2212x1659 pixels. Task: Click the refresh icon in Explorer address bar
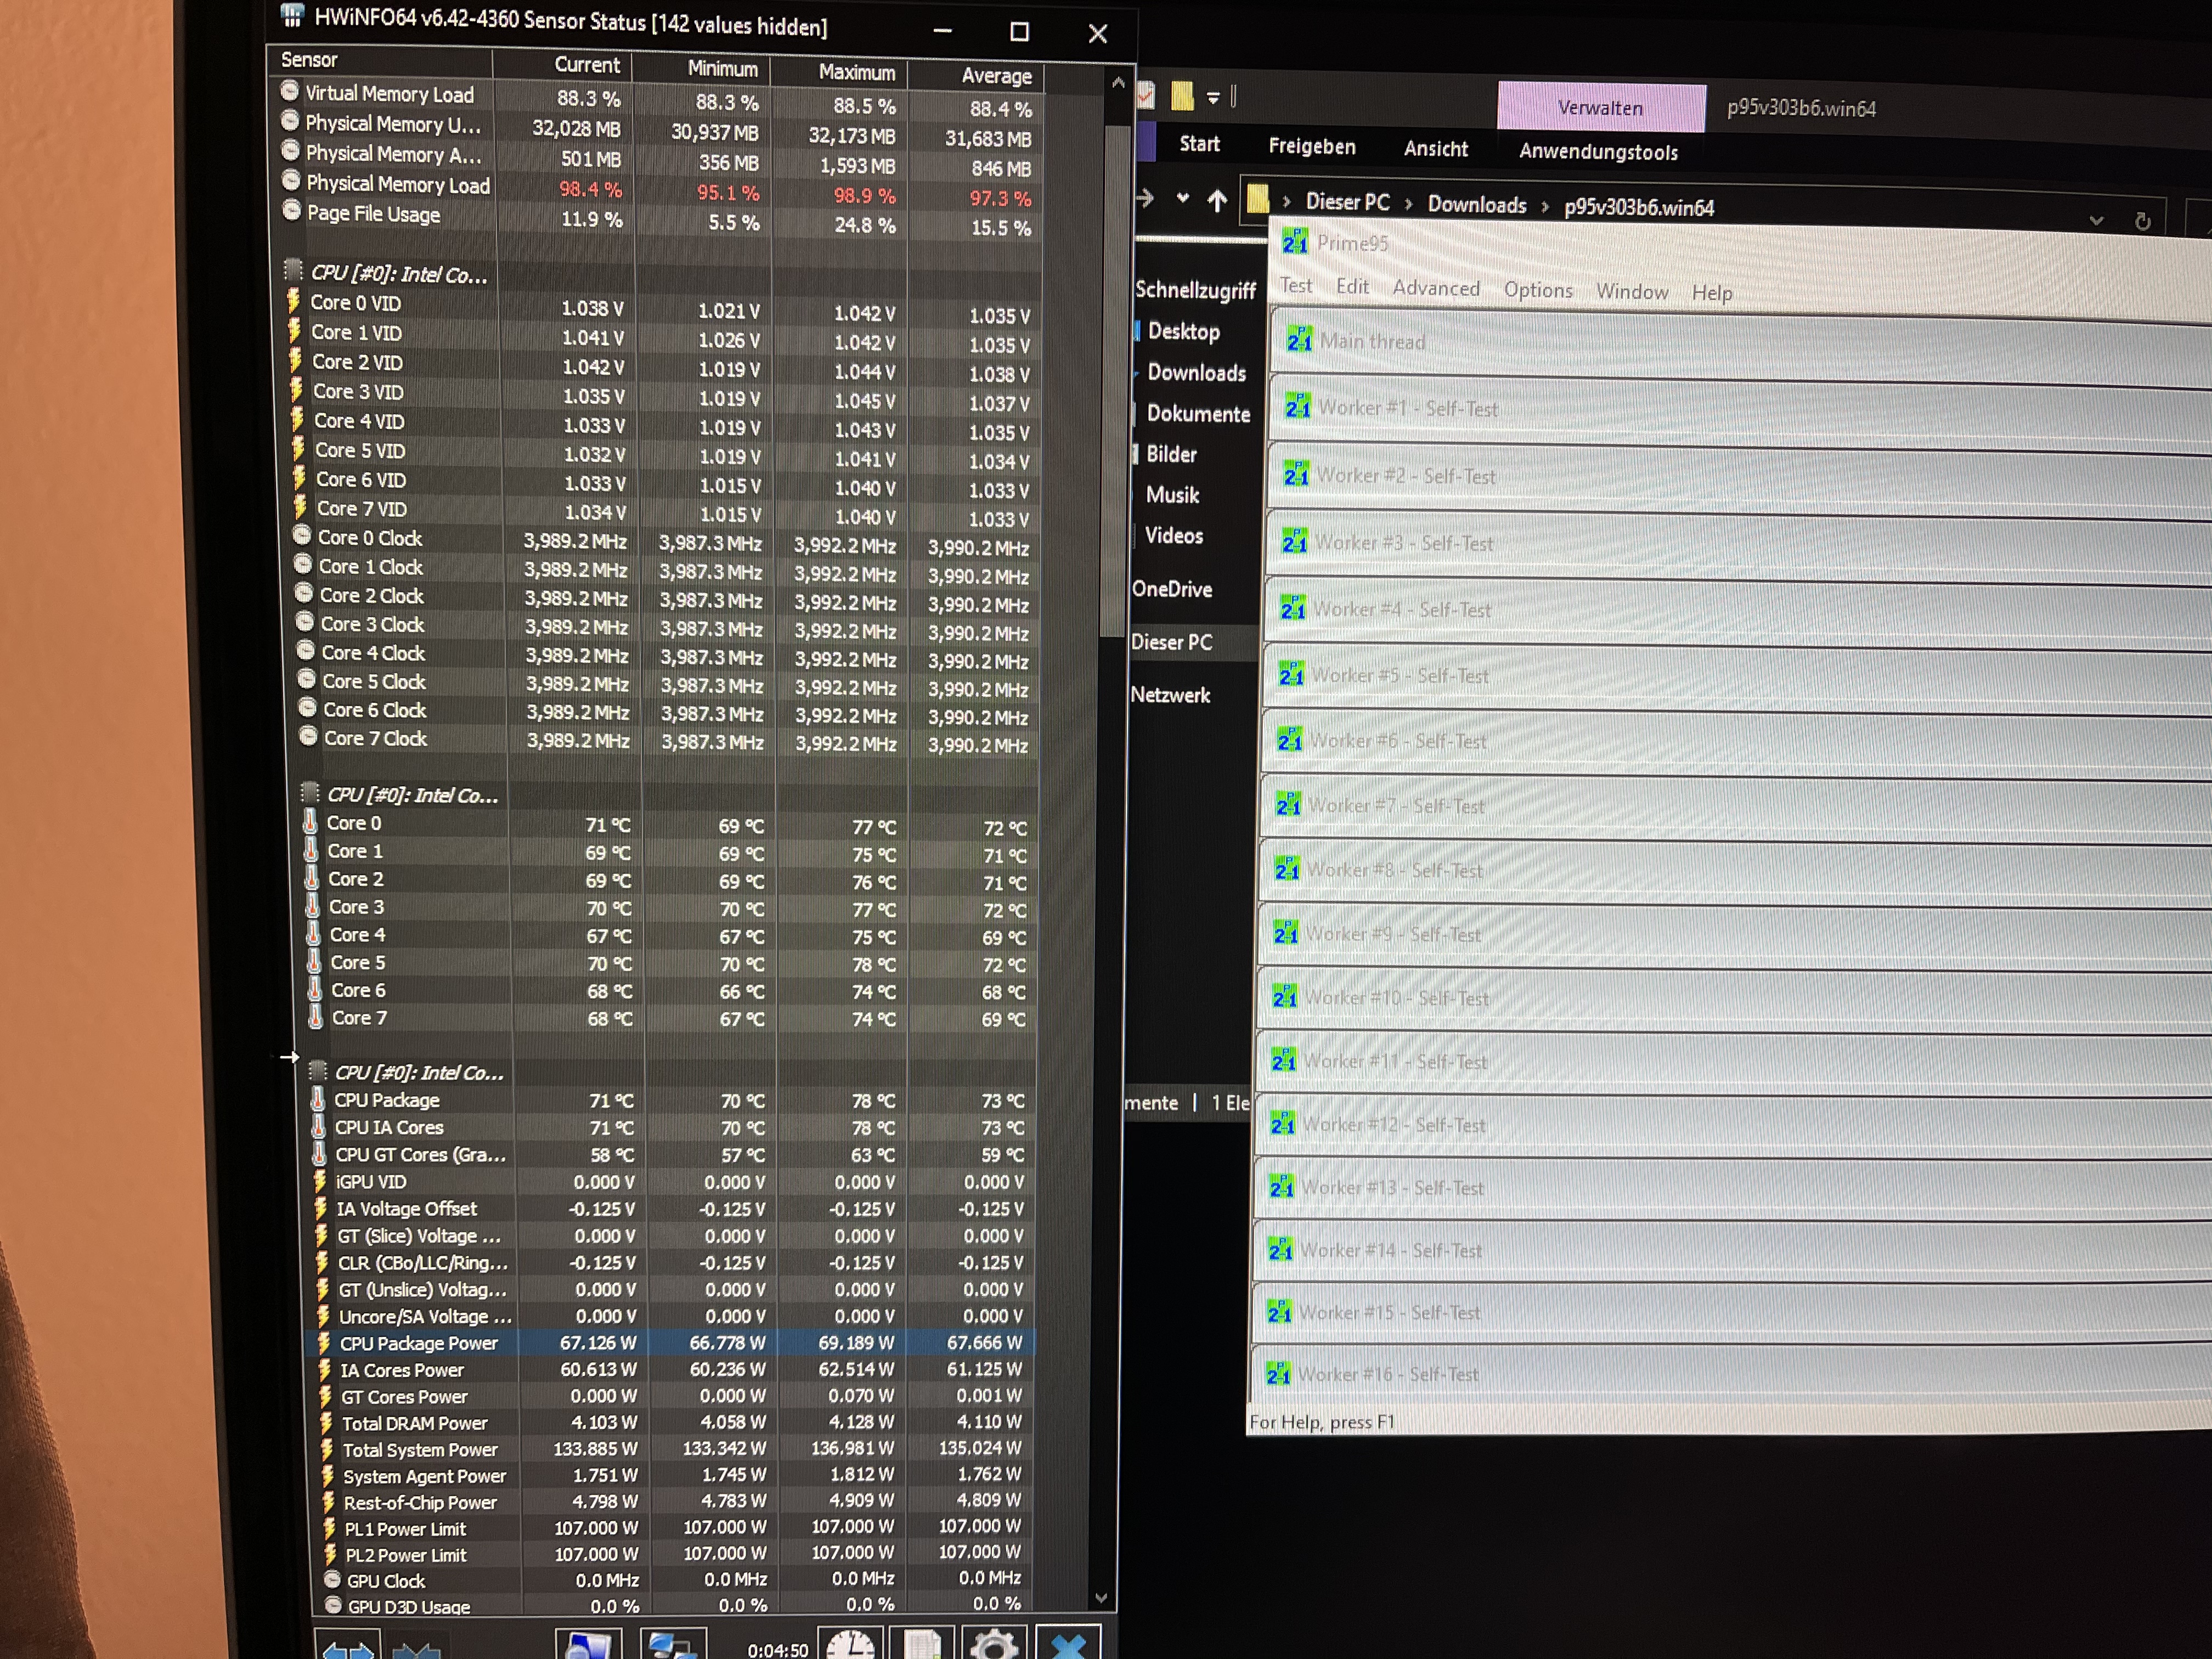2142,221
